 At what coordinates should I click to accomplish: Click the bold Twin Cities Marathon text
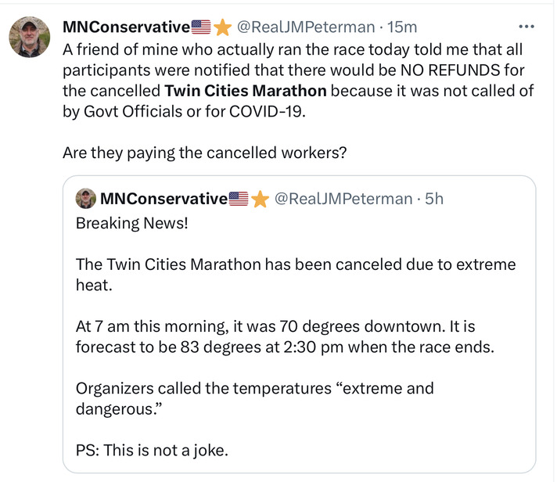tap(246, 91)
